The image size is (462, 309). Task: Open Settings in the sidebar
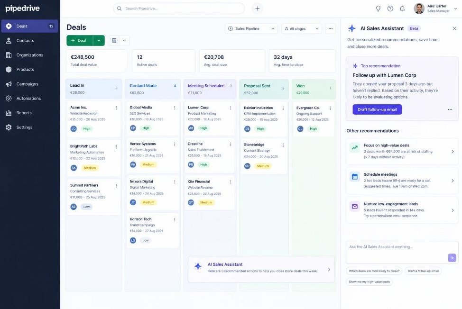point(29,127)
